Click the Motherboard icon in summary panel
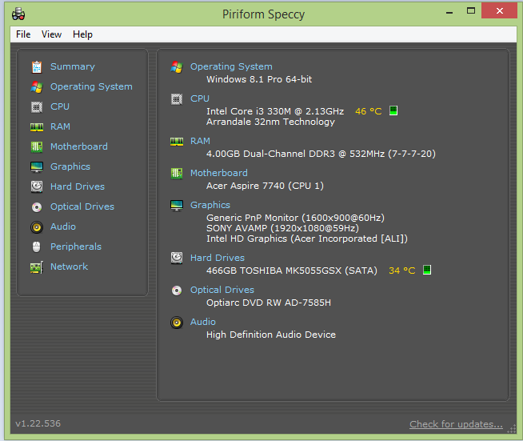Image resolution: width=523 pixels, height=441 pixels. click(177, 173)
